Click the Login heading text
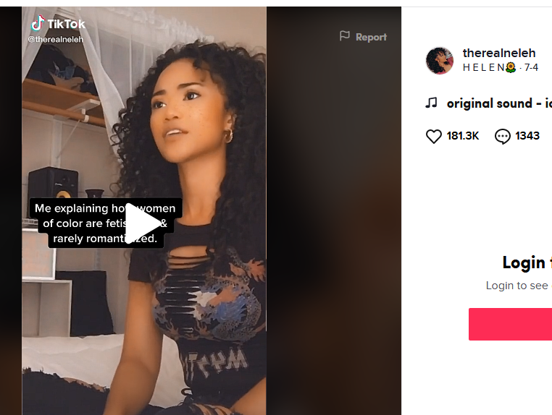Screen dimensions: 552x415 (527, 262)
